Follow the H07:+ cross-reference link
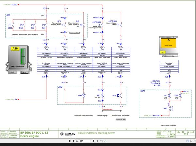This screenshot has height=146, width=196. (x=186, y=92)
